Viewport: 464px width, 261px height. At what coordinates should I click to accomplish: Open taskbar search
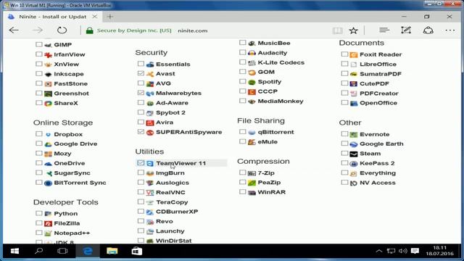(38, 252)
